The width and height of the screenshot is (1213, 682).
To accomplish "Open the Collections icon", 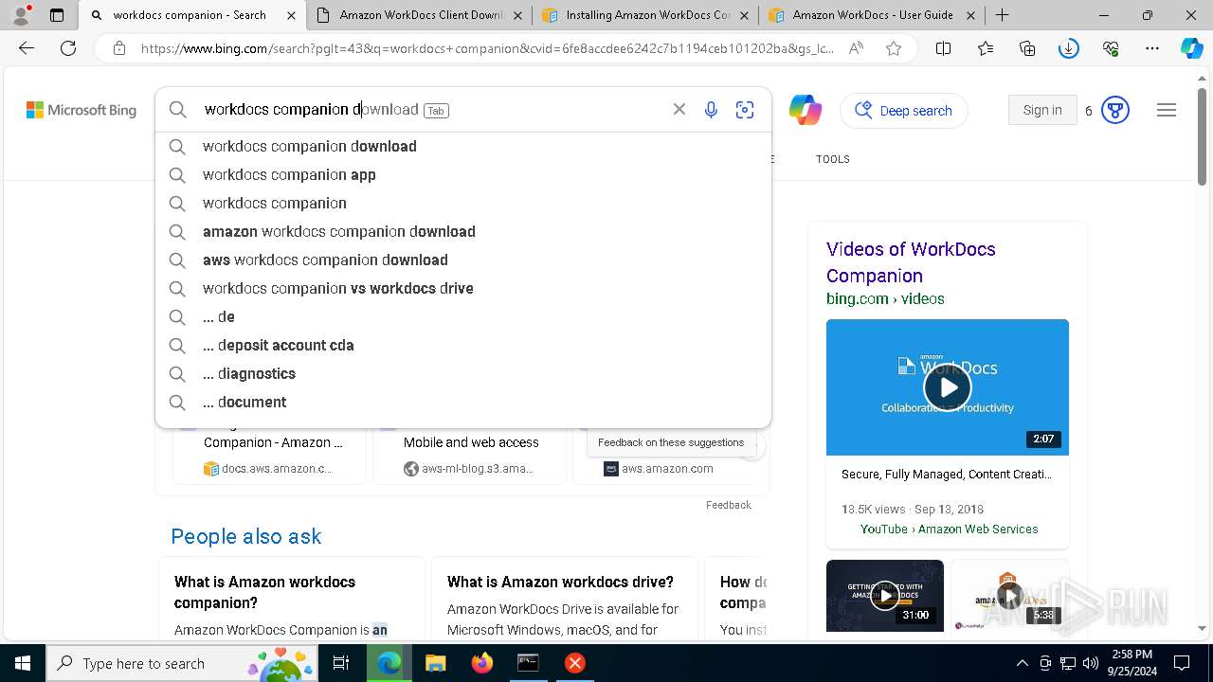I will click(x=1027, y=48).
